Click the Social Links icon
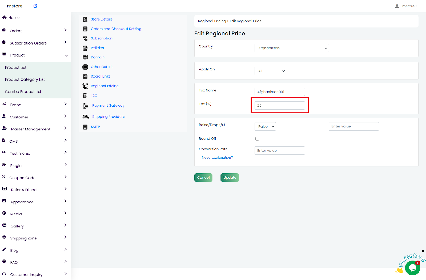 (x=85, y=77)
